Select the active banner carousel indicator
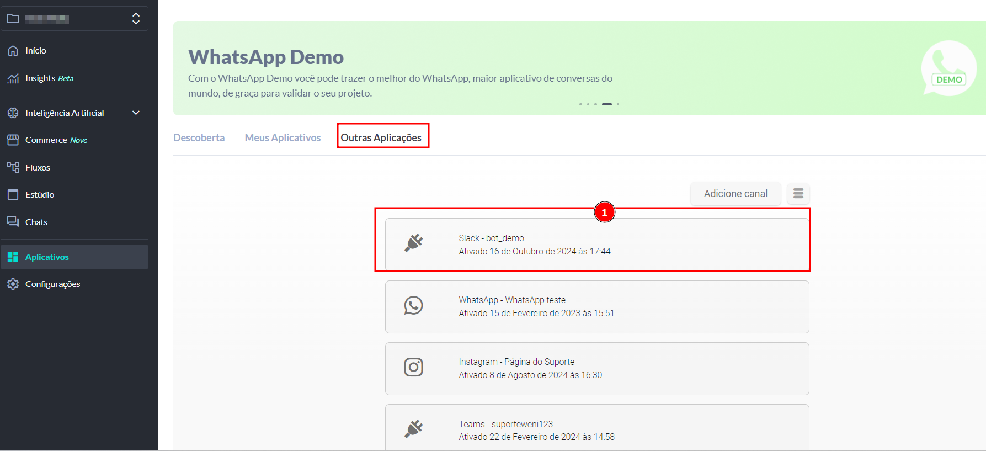The height and width of the screenshot is (451, 986). pos(606,104)
